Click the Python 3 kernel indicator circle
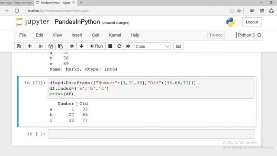 click(x=259, y=35)
